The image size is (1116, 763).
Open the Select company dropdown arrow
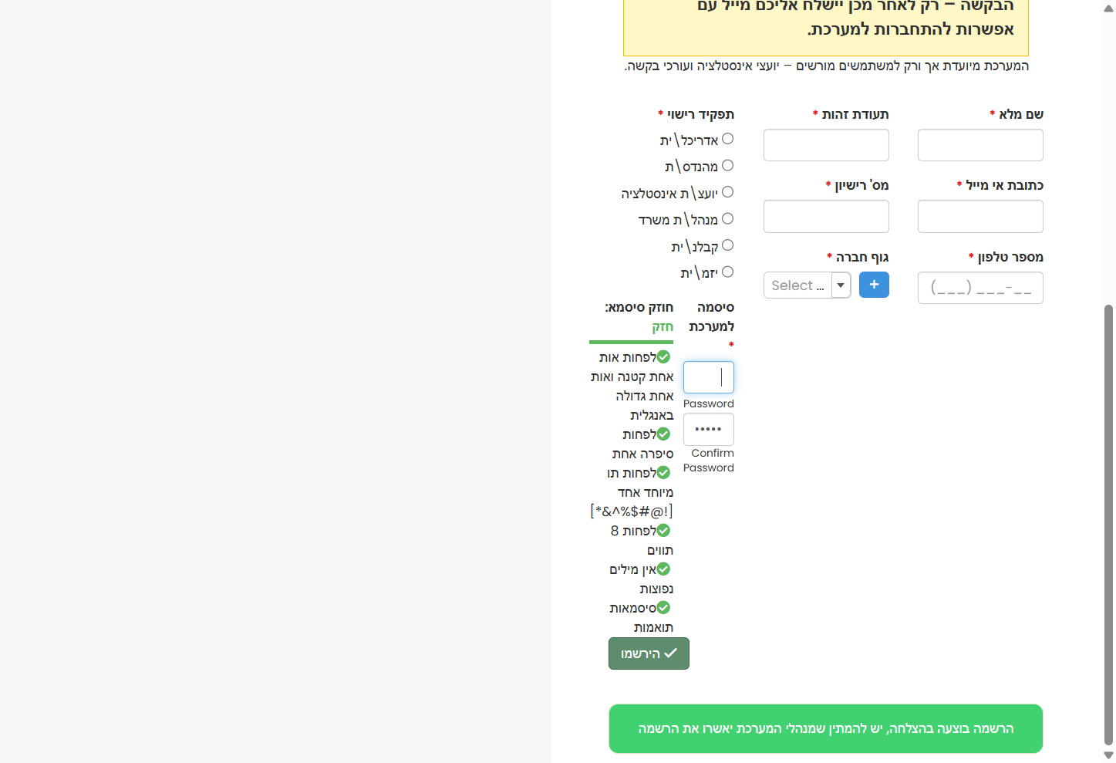(x=841, y=285)
